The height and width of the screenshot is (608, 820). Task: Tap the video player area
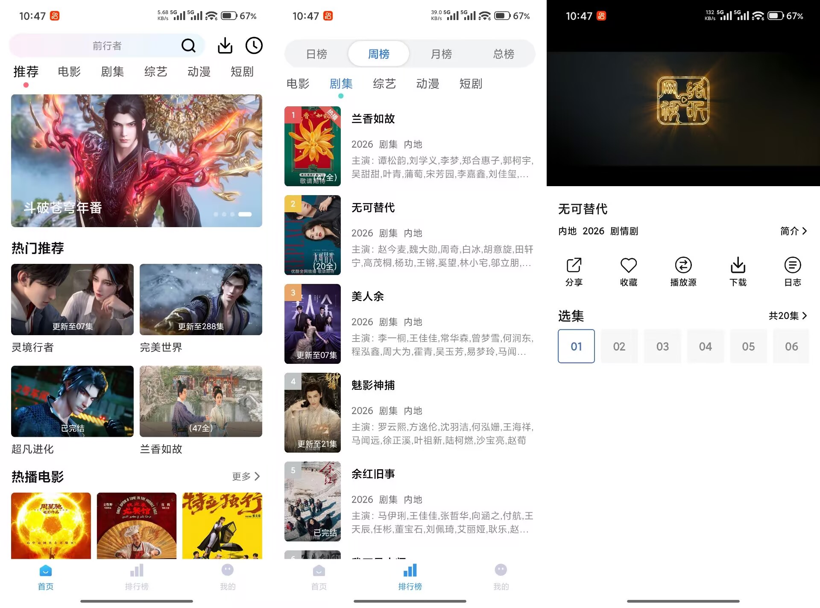click(683, 109)
